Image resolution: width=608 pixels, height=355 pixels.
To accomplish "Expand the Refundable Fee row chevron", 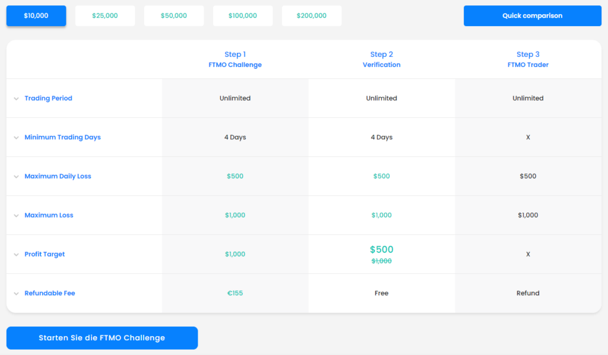I will [x=16, y=294].
